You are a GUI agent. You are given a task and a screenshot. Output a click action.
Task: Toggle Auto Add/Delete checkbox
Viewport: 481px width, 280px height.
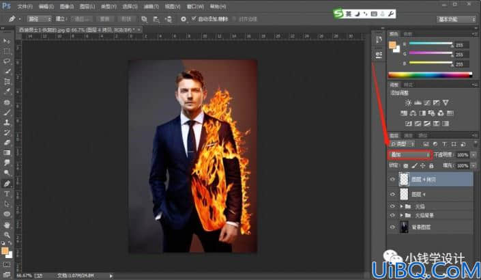coord(194,18)
